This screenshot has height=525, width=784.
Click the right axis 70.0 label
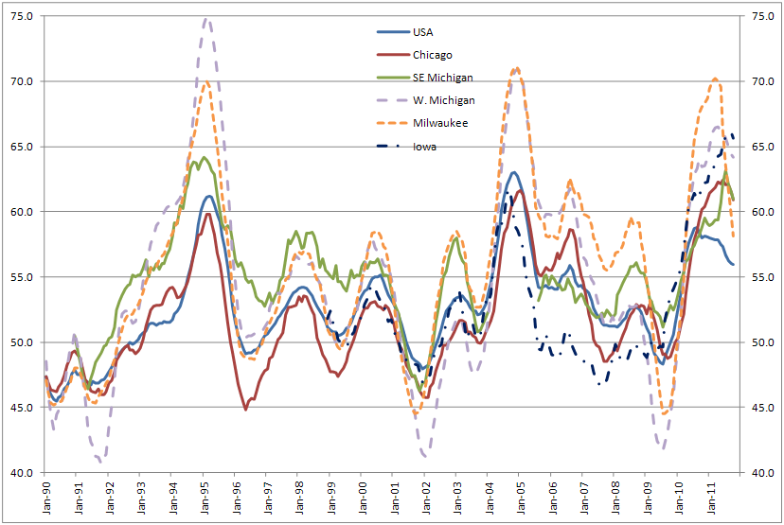click(763, 81)
